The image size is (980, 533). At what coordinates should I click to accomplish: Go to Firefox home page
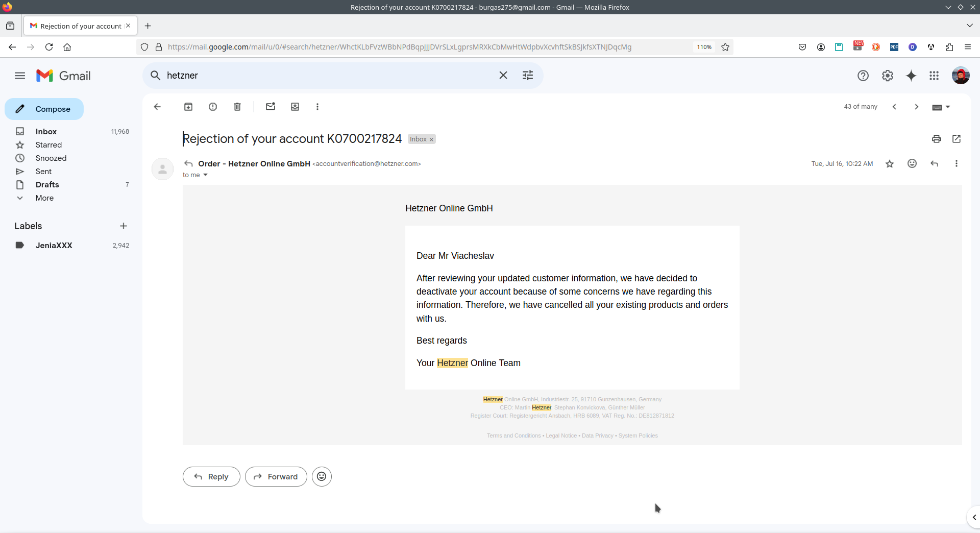(x=67, y=47)
